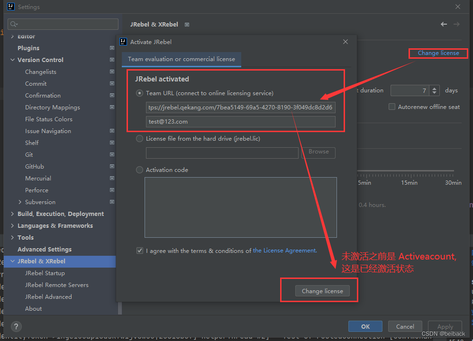
Task: Open the Plugins settings page
Action: [x=28, y=48]
